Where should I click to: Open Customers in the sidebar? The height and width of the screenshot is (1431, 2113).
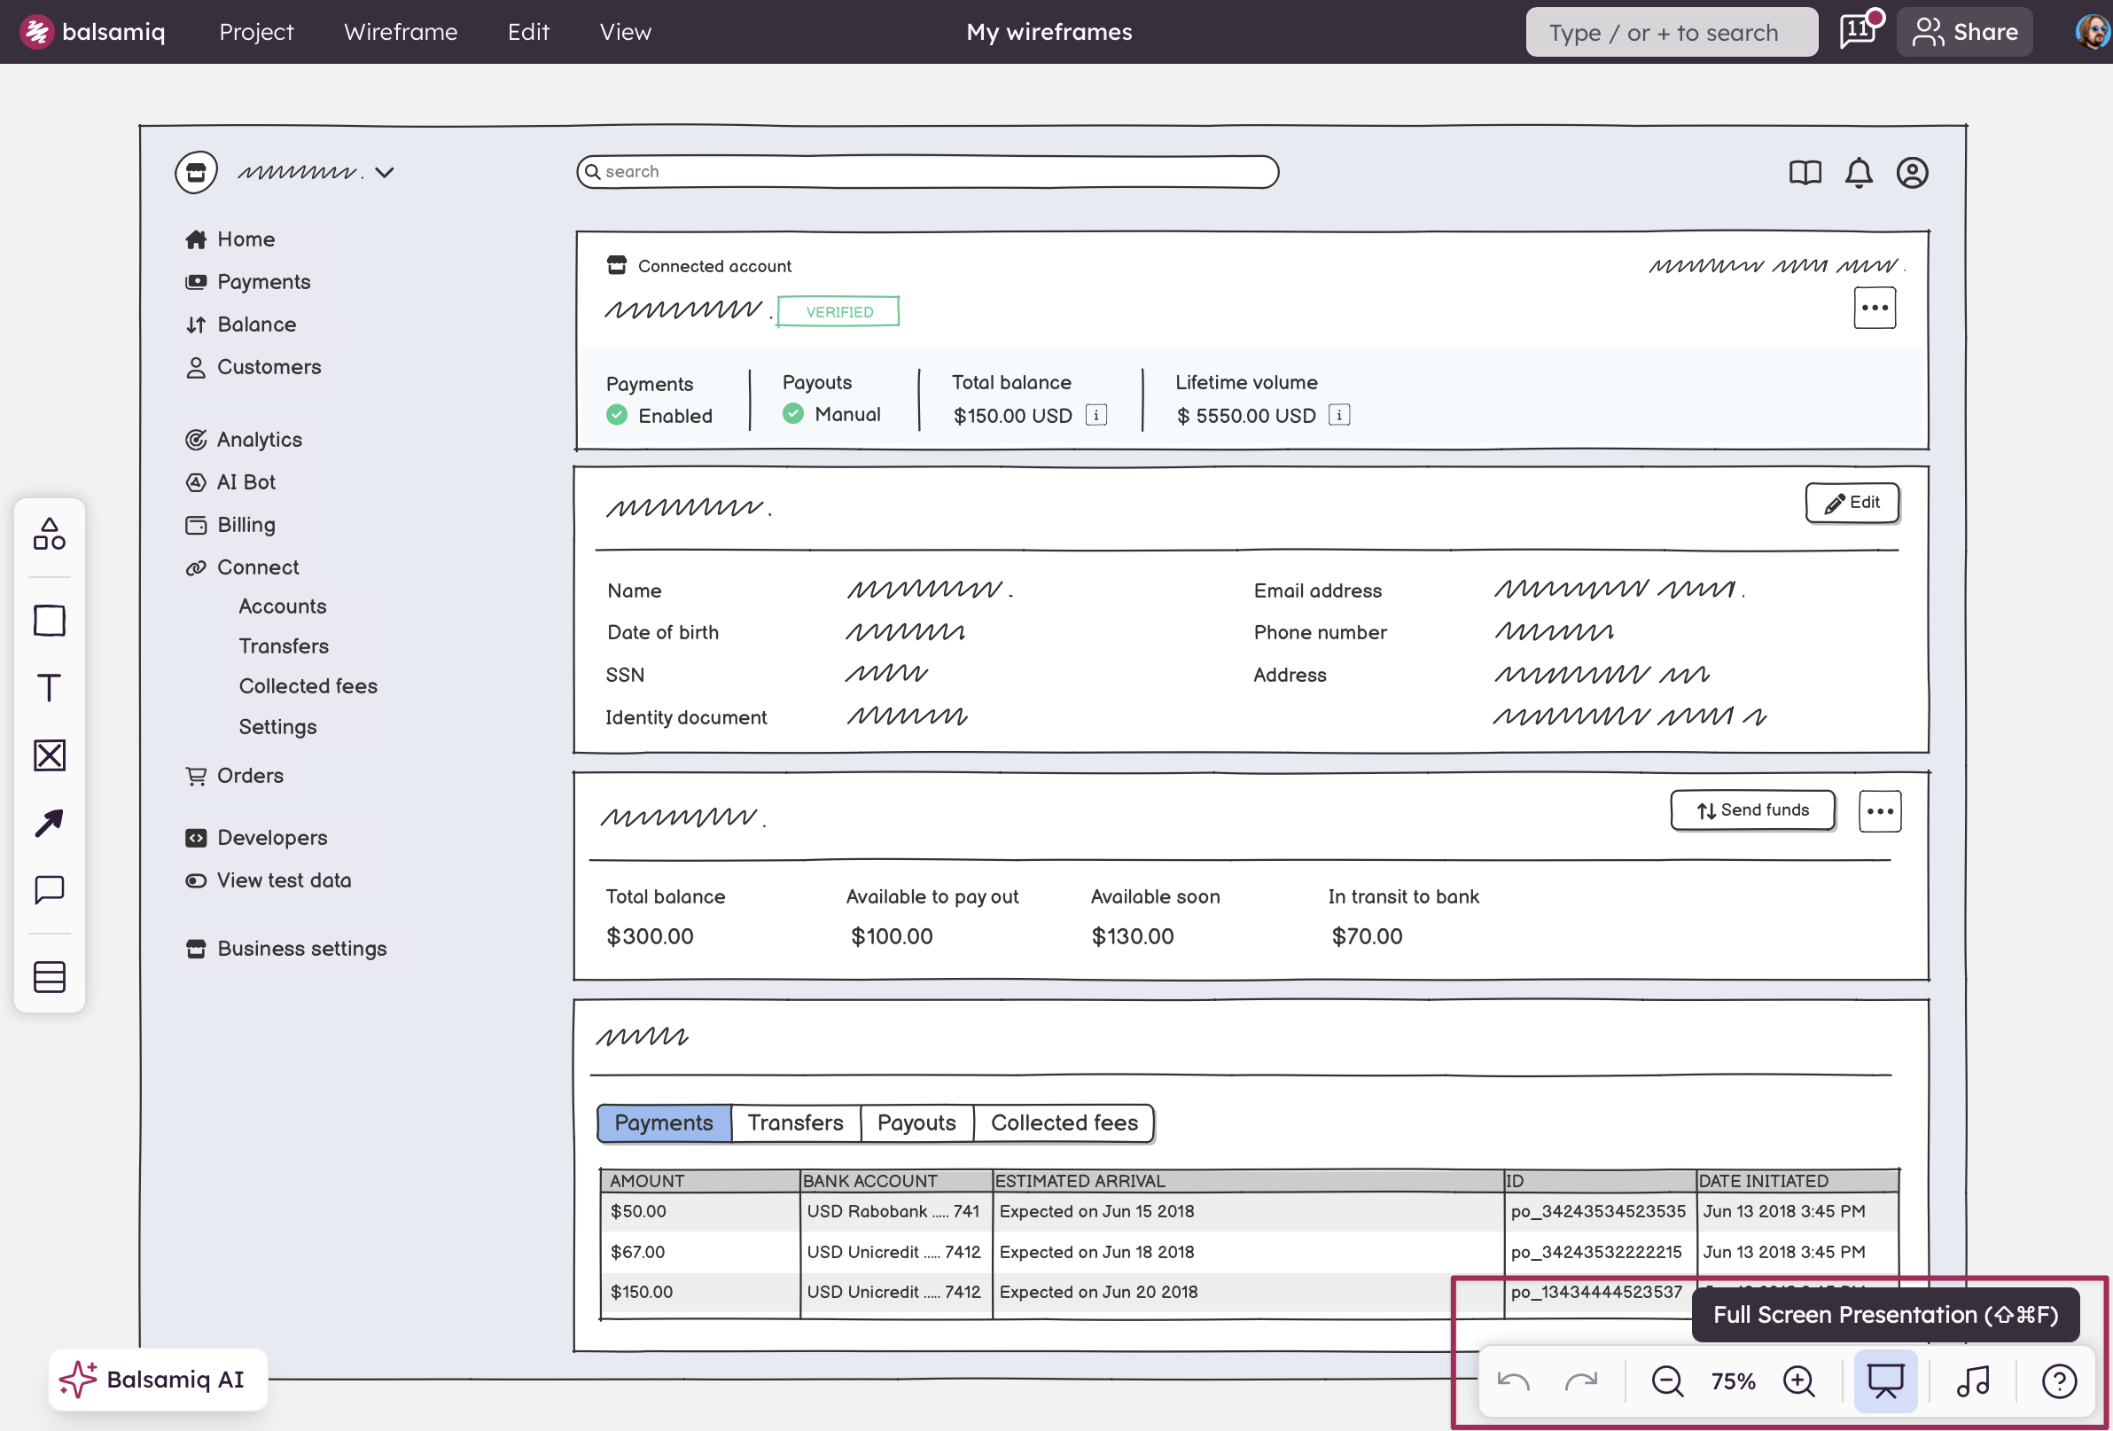(253, 367)
